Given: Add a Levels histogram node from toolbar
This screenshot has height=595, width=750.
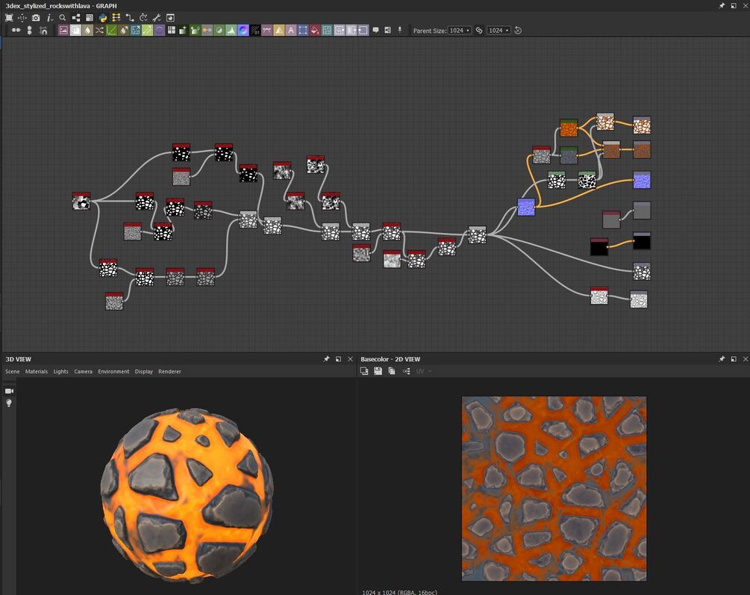Looking at the screenshot, I should (x=231, y=30).
